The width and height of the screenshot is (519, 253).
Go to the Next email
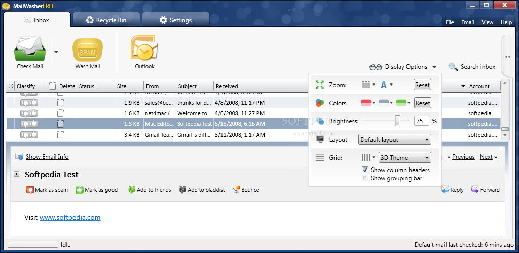486,157
